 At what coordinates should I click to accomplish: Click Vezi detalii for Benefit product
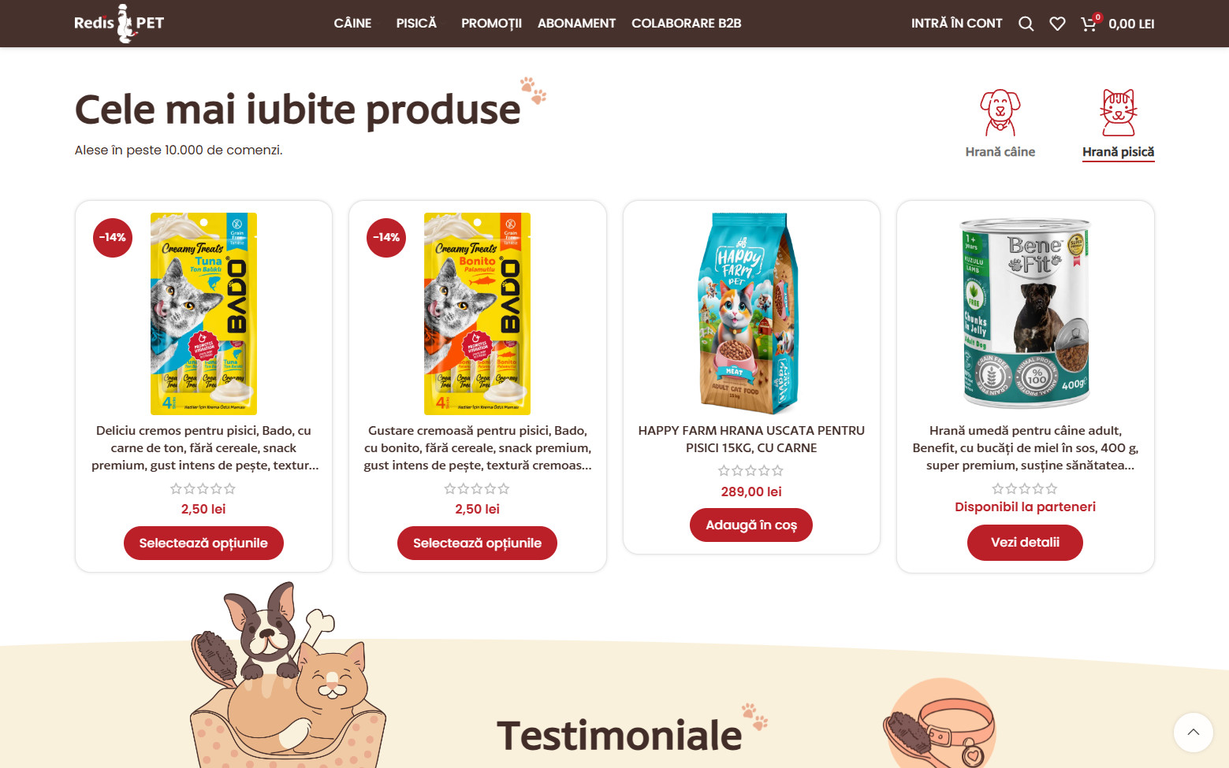pos(1025,543)
